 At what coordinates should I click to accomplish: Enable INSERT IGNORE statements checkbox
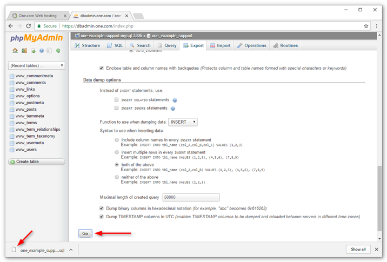pyautogui.click(x=117, y=108)
